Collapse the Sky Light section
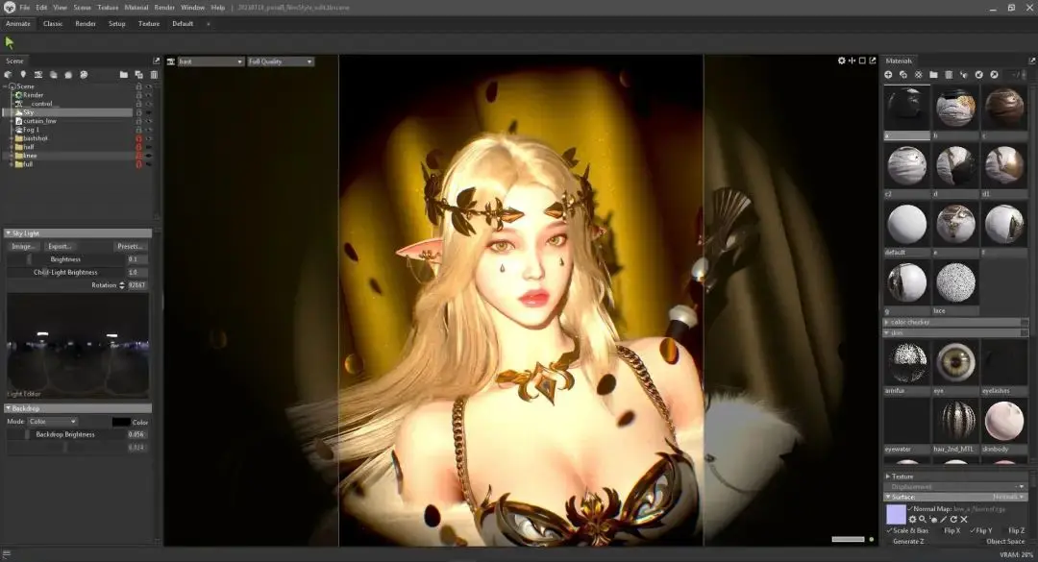 tap(9, 233)
